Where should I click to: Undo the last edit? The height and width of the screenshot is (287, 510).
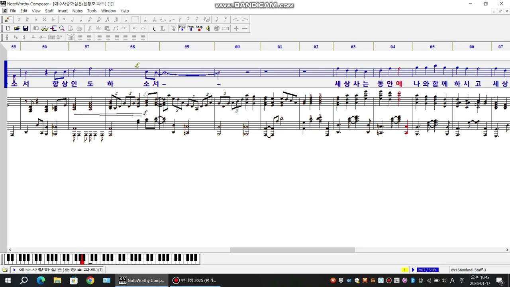135,28
